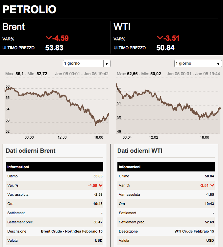This screenshot has width=223, height=247.
Task: Click the 'Dati odierni WTI' heading
Action: tap(140, 151)
